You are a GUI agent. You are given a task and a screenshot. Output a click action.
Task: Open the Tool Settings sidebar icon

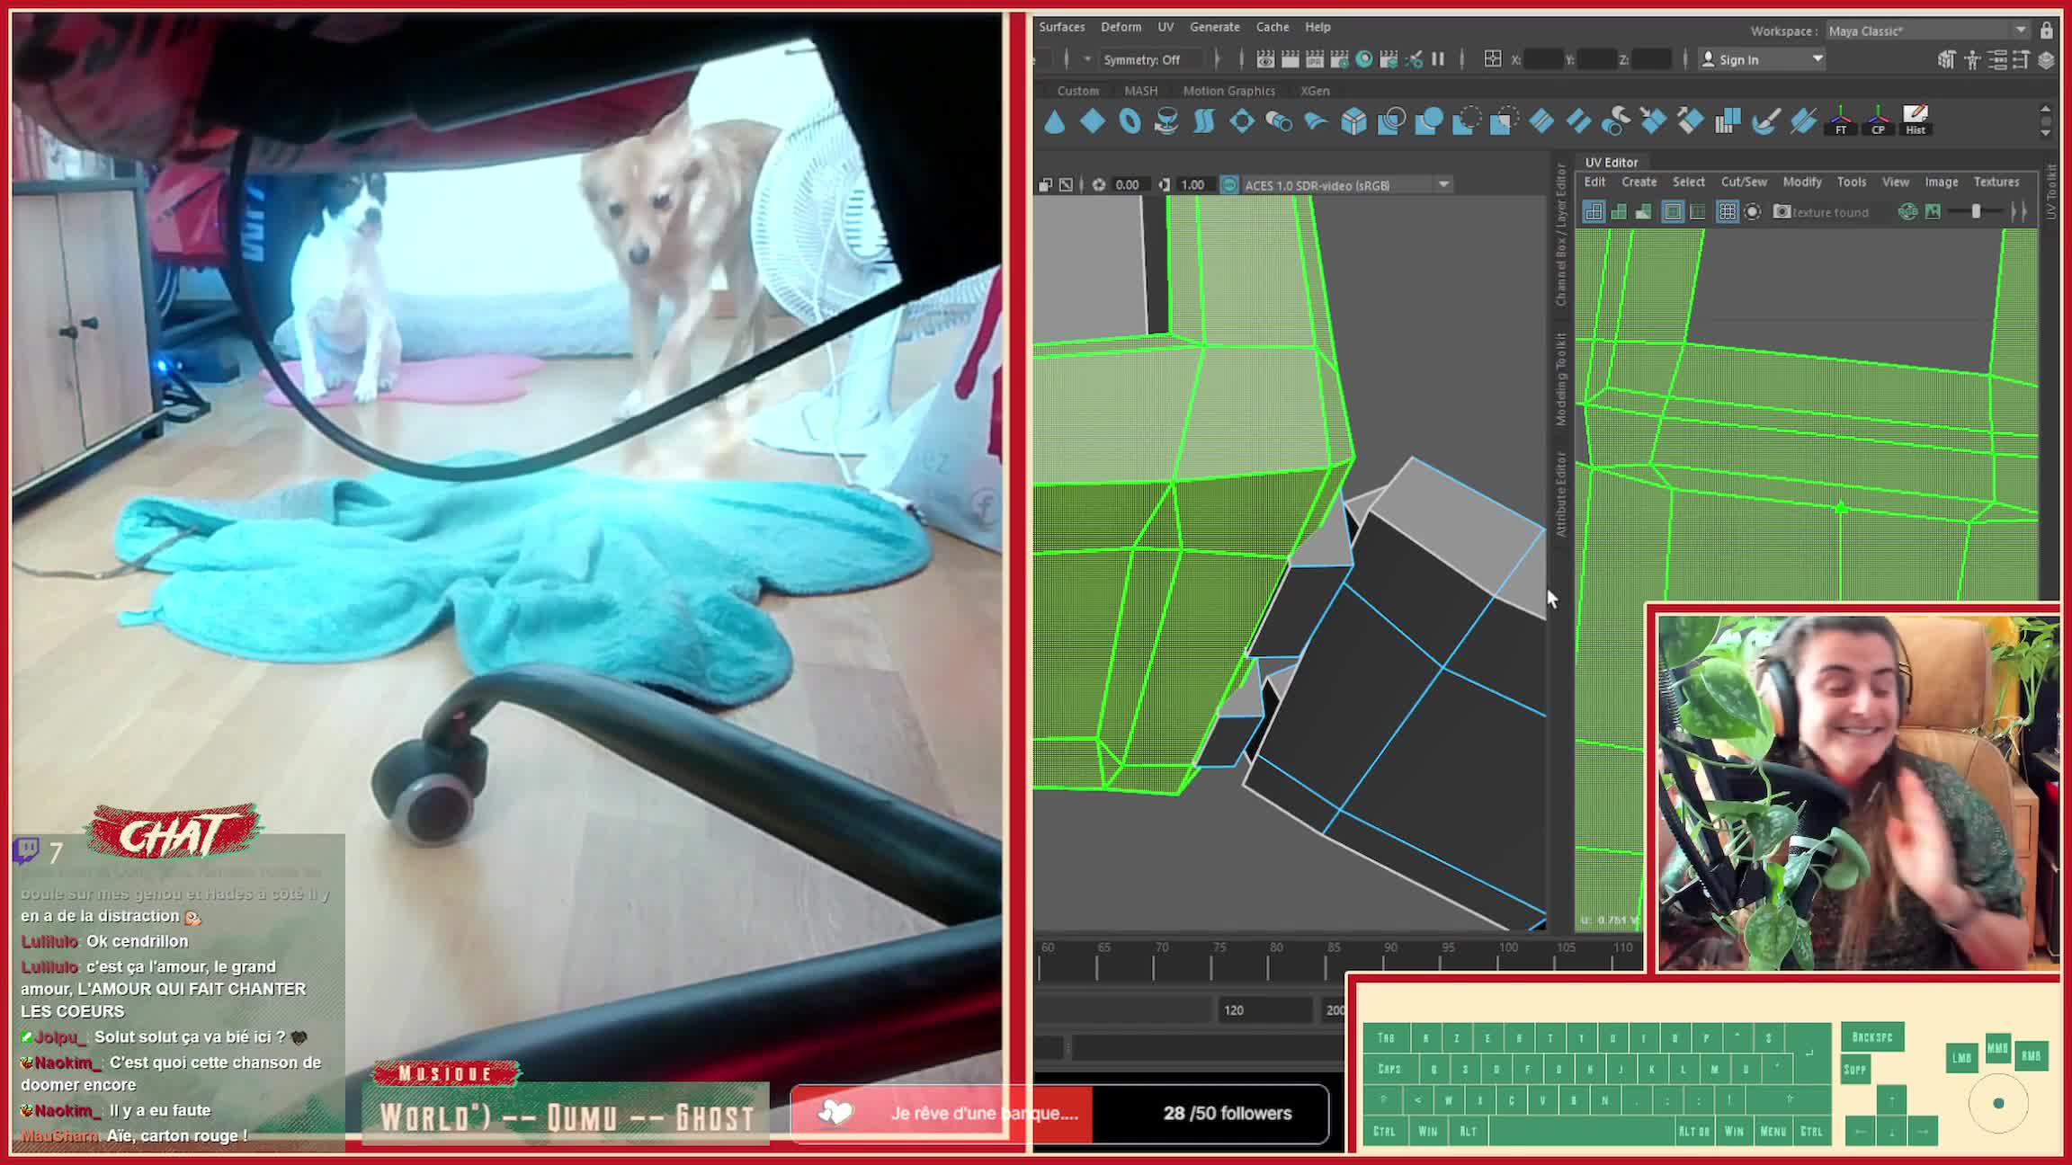2021,60
